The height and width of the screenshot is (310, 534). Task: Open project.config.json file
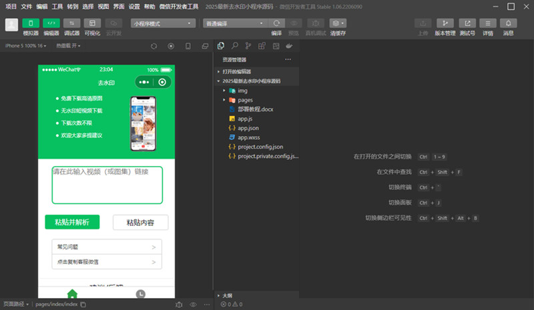point(257,147)
